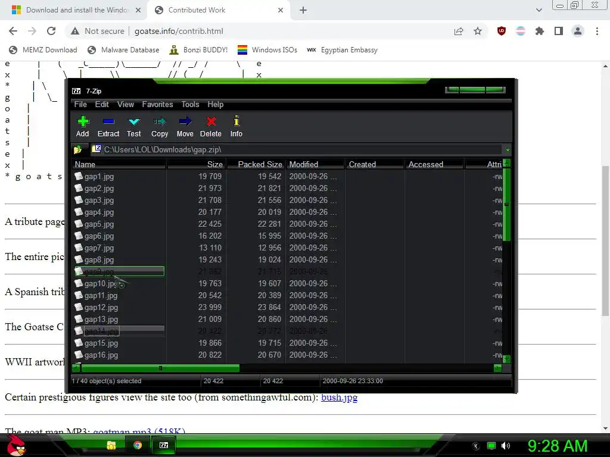Click the file list horizontal scrollbar
The width and height of the screenshot is (610, 457).
160,368
